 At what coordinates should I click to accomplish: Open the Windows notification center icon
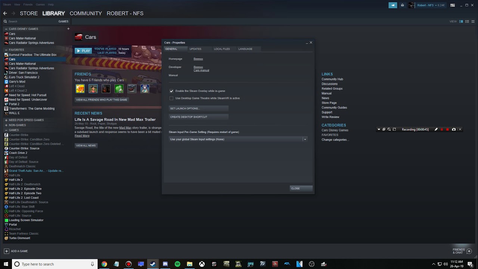470,264
